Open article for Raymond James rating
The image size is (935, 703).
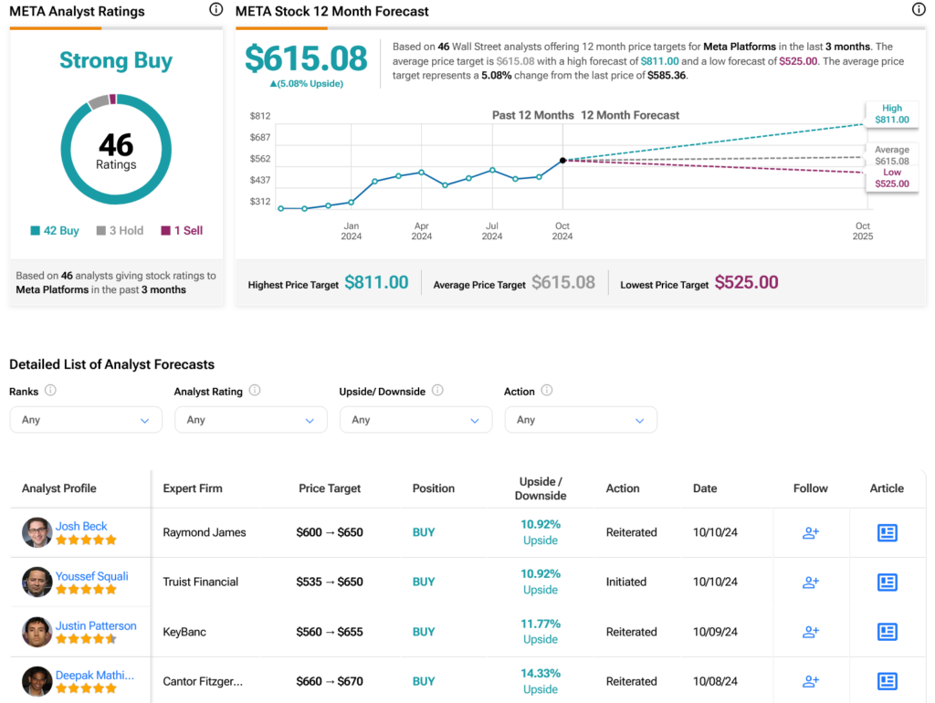coord(887,532)
